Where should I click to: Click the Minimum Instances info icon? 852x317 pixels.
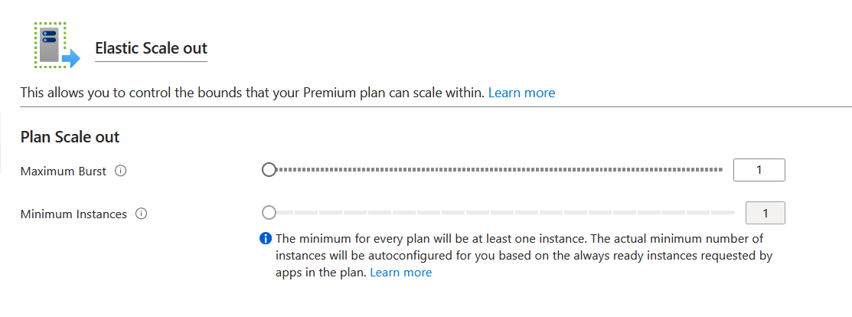pos(141,214)
